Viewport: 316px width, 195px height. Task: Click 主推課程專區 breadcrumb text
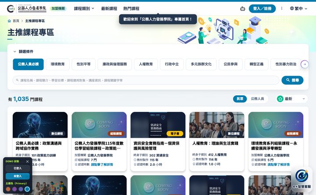(35, 21)
